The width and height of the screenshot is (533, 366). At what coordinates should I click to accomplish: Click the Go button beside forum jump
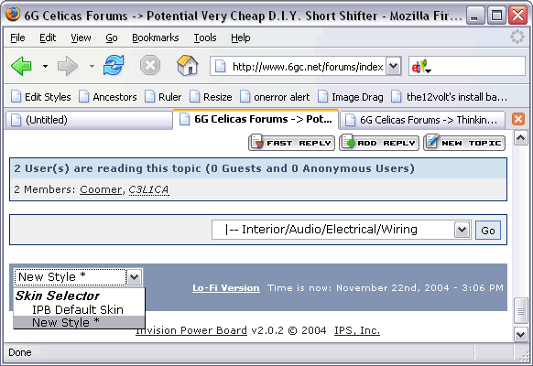pyautogui.click(x=488, y=231)
